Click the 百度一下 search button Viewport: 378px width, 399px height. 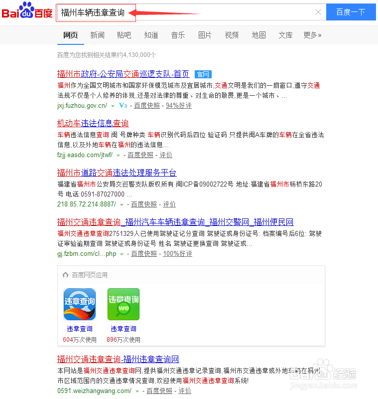tap(351, 12)
